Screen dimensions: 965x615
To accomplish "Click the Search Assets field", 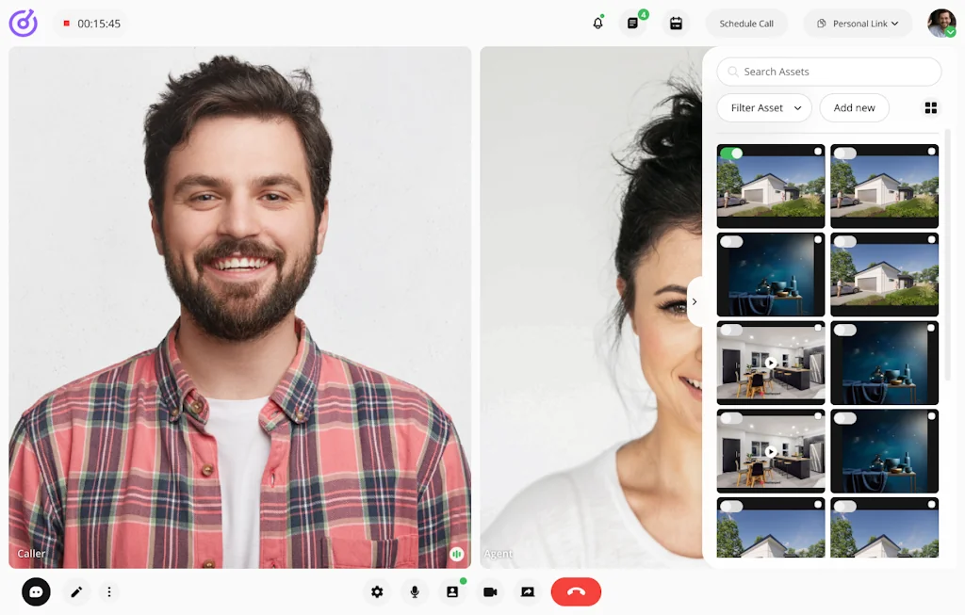I will coord(829,72).
